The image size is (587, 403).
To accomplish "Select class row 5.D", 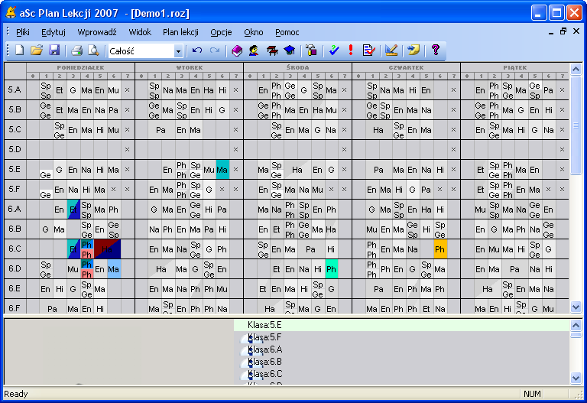I will click(x=15, y=149).
